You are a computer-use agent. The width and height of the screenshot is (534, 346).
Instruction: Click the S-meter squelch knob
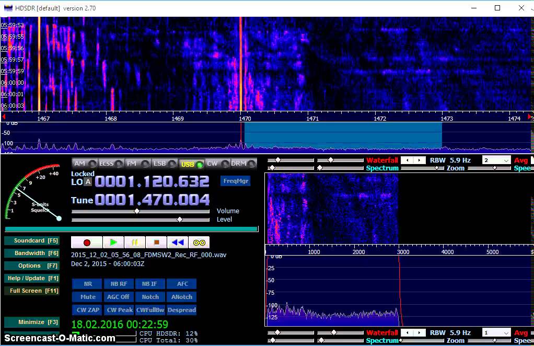(59, 218)
